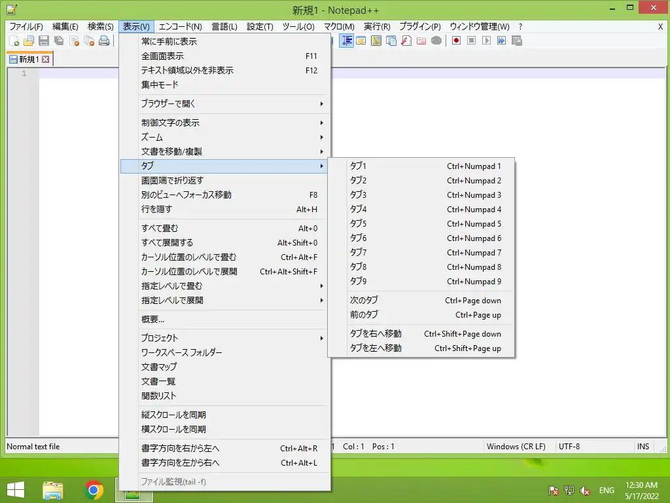
Task: Click Windows (CR LF) in status bar
Action: 519,447
